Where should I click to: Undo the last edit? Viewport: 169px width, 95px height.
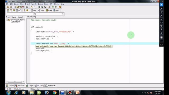(x=32, y=7)
